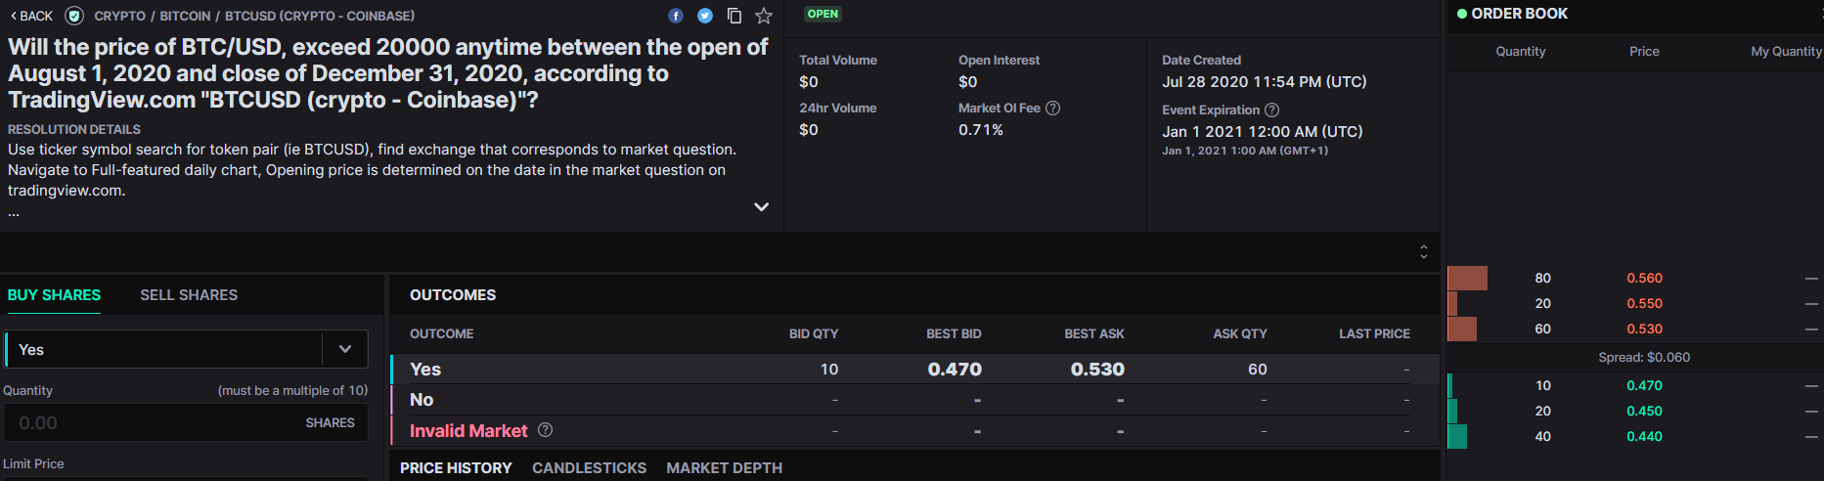Open the Yes outcome dropdown
Screen dimensions: 1824x481
(344, 349)
